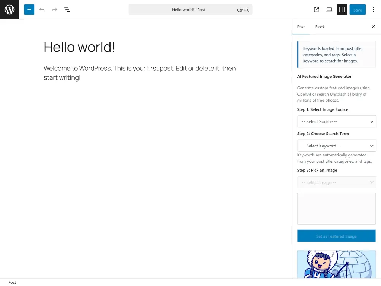Screen dimensions: 381x286
Task: Open the block inserter
Action: tap(29, 10)
